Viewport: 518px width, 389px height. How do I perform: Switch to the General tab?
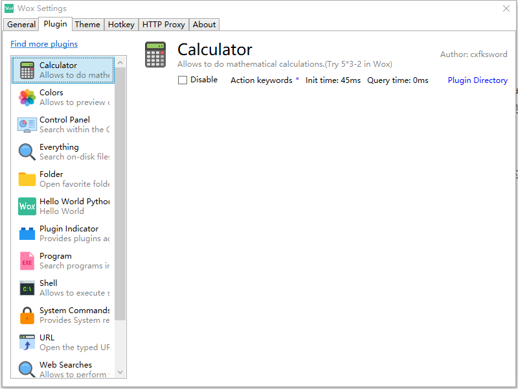tap(21, 25)
